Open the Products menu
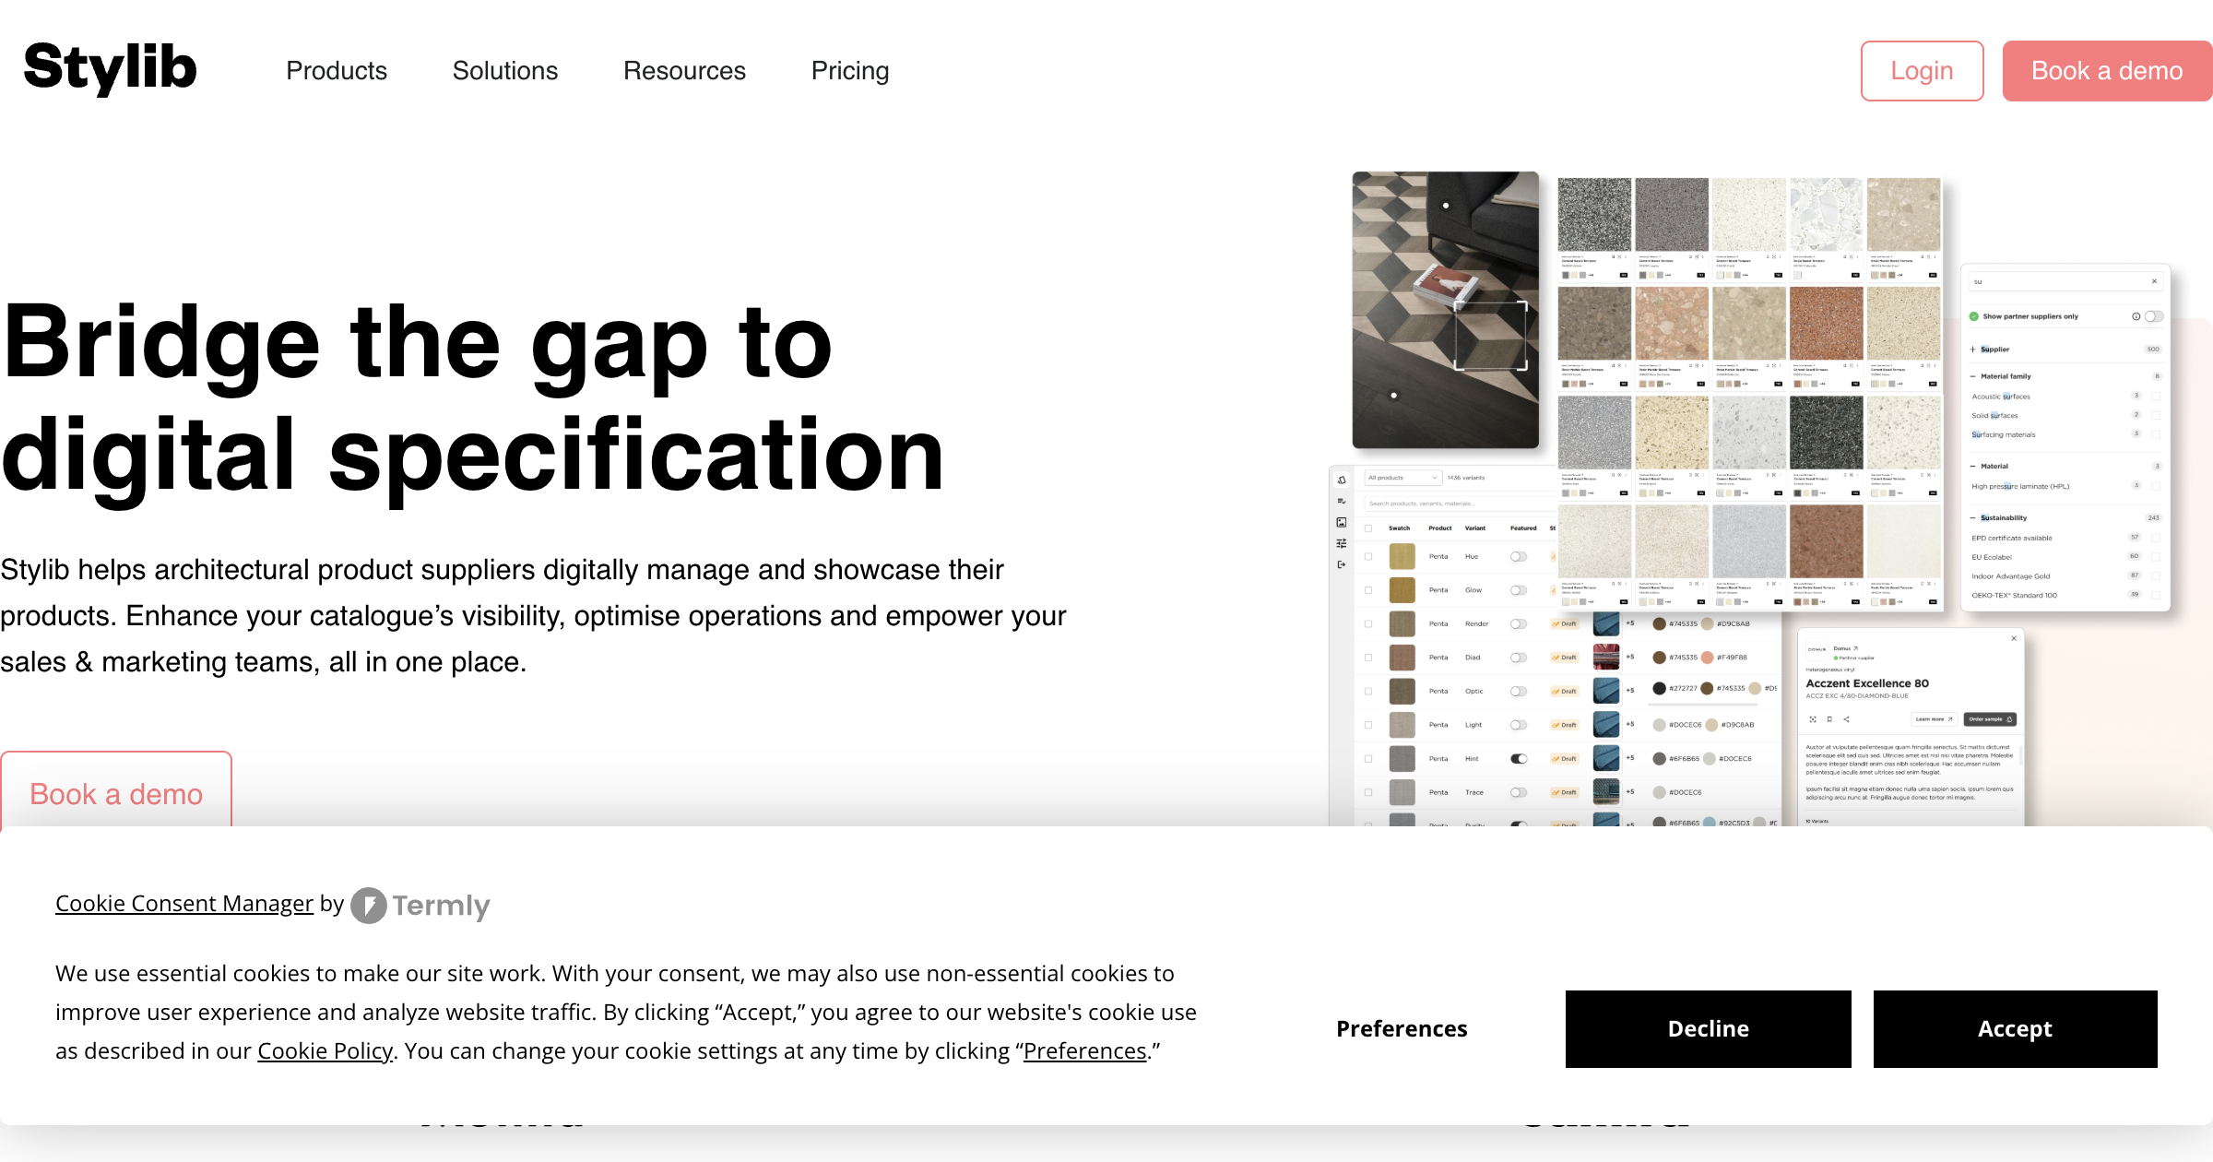This screenshot has height=1162, width=2213. point(337,71)
